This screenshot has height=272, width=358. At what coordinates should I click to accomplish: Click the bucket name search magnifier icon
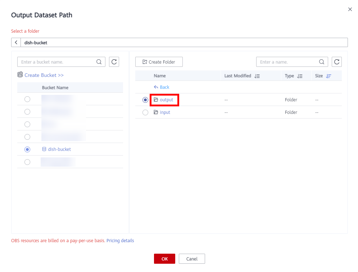click(x=99, y=62)
